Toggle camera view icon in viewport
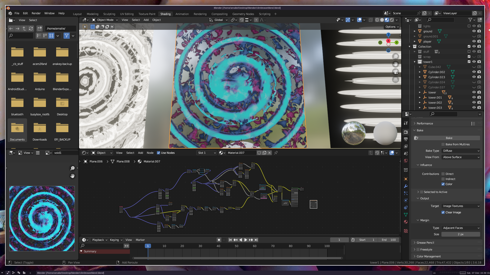 [396, 72]
